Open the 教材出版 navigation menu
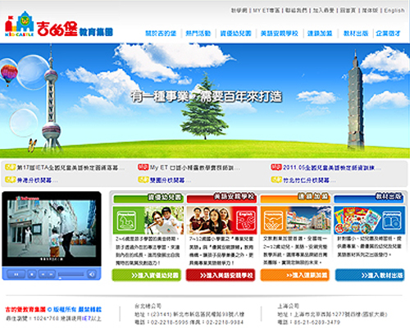This screenshot has height=328, width=410. (356, 34)
